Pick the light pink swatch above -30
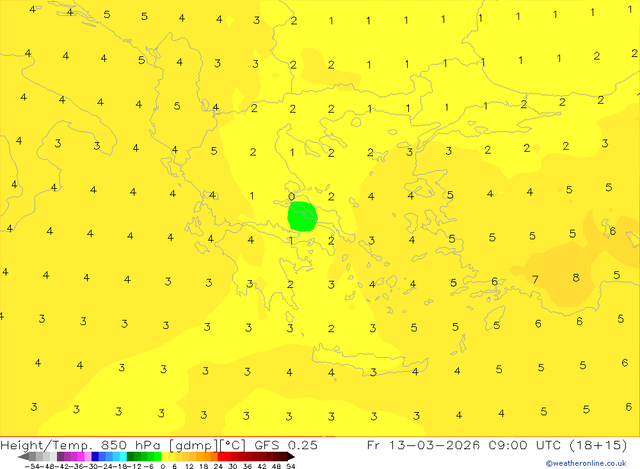Viewport: 640px width, 469px height. pyautogui.click(x=88, y=457)
